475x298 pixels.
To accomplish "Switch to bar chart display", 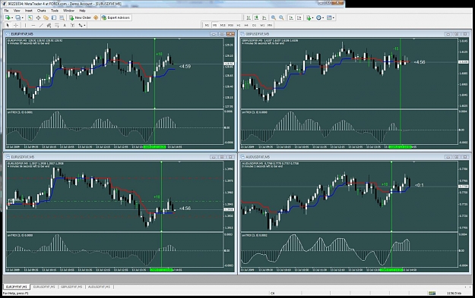I will [x=249, y=17].
